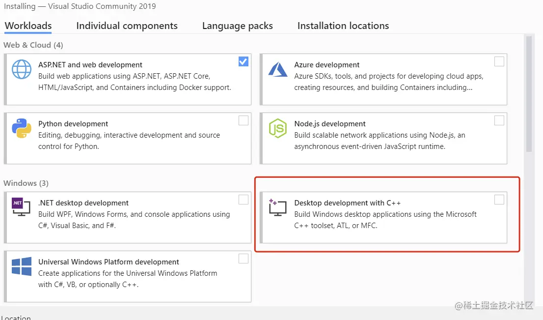The width and height of the screenshot is (543, 320).
Task: Open the Workloads tab
Action: (x=28, y=26)
